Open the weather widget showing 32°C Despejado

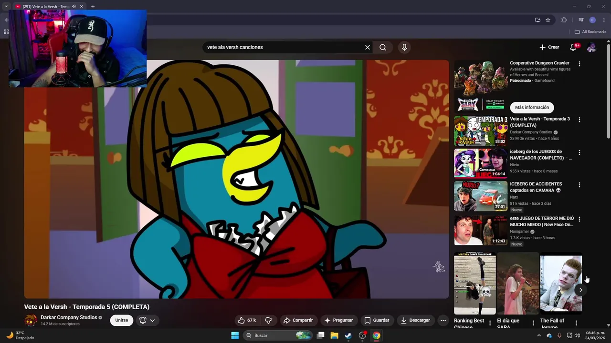20,335
